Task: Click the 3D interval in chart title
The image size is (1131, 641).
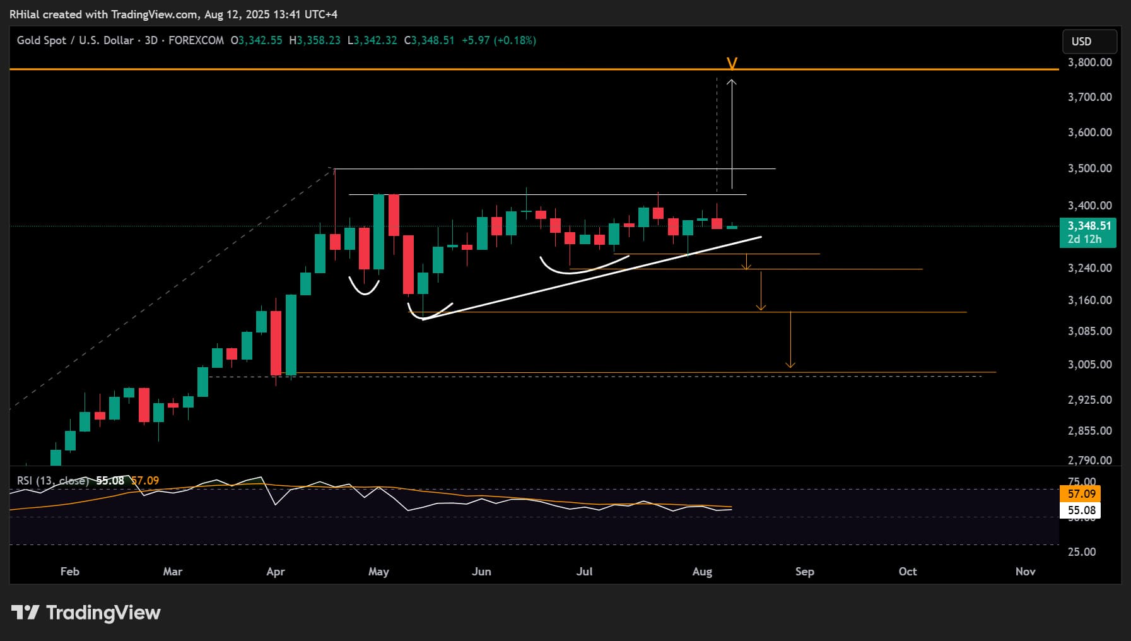Action: tap(151, 40)
